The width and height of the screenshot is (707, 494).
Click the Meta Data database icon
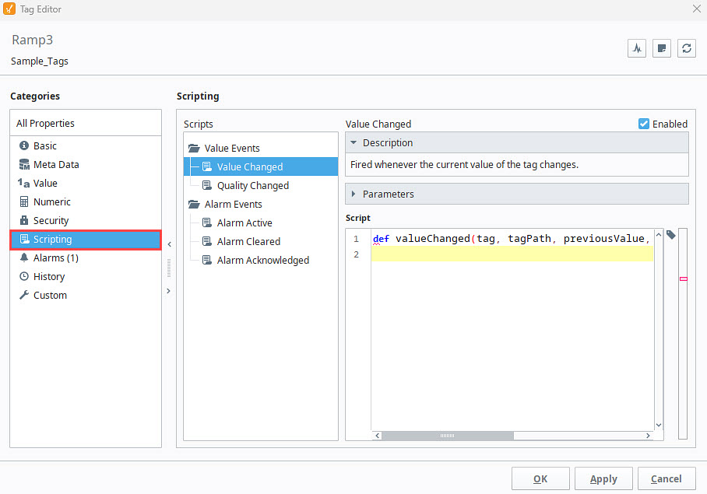pos(24,164)
